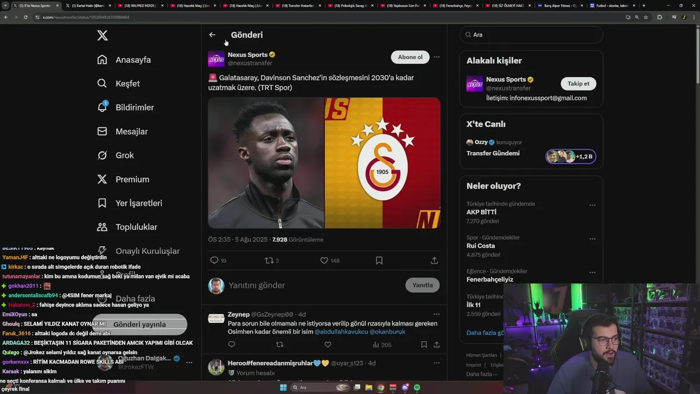Switch to the Psikolojik Savaş browser tab
The image size is (700, 394).
click(350, 5)
